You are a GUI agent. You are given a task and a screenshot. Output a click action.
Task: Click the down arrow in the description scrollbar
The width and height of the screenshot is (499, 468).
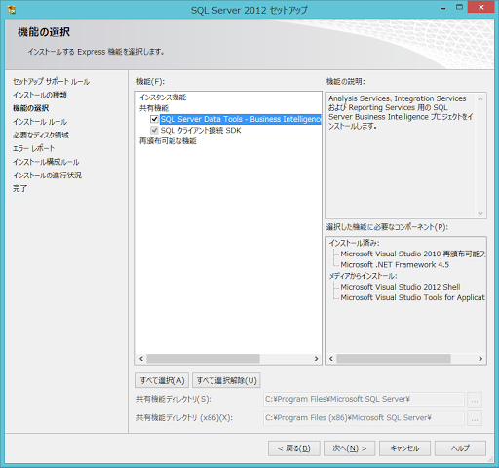(480, 214)
